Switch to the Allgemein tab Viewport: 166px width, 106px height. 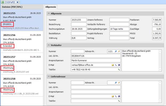tap(51, 7)
